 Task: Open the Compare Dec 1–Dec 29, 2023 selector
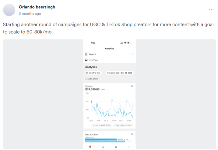[120, 73]
